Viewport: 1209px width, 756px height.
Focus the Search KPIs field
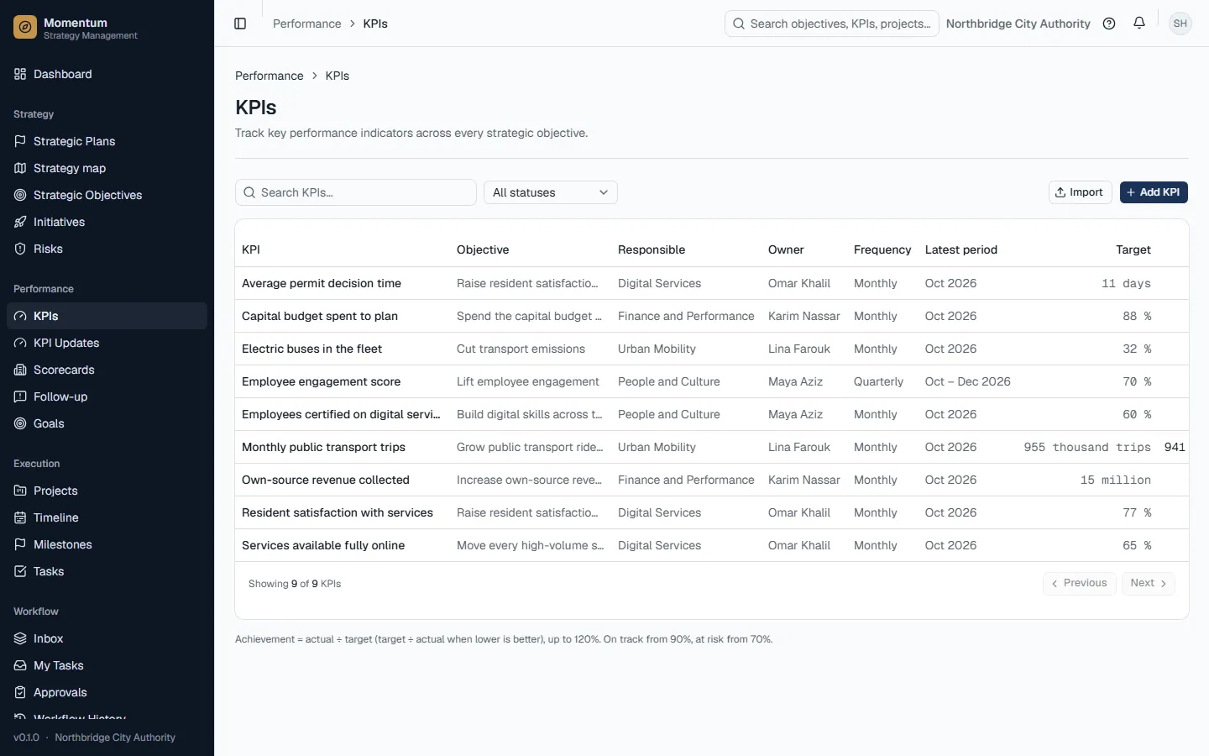(356, 192)
